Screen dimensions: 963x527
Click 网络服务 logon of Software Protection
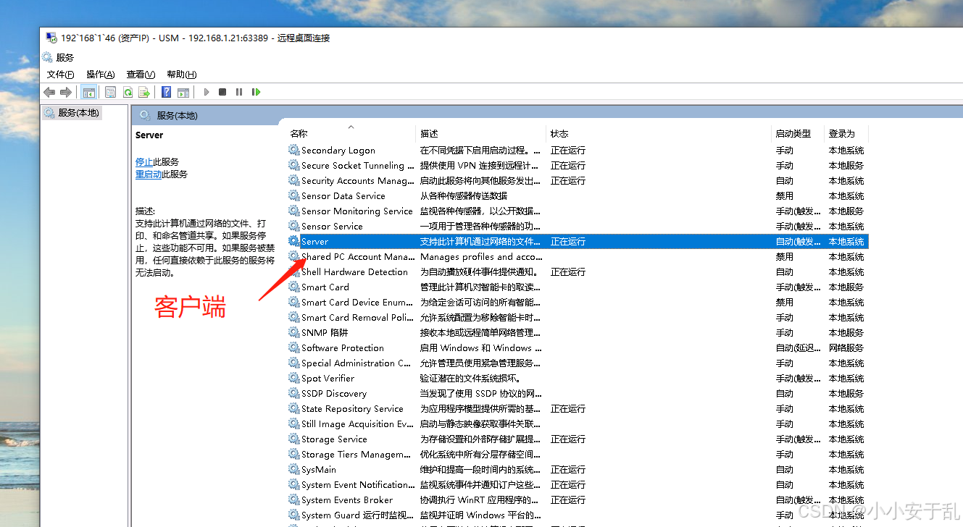[x=846, y=347]
